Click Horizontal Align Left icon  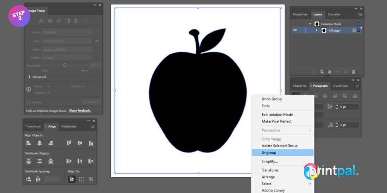tap(29, 143)
